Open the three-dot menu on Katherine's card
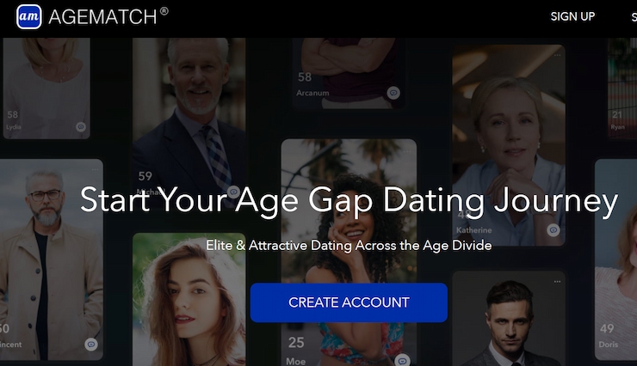The width and height of the screenshot is (637, 366). pos(557,55)
